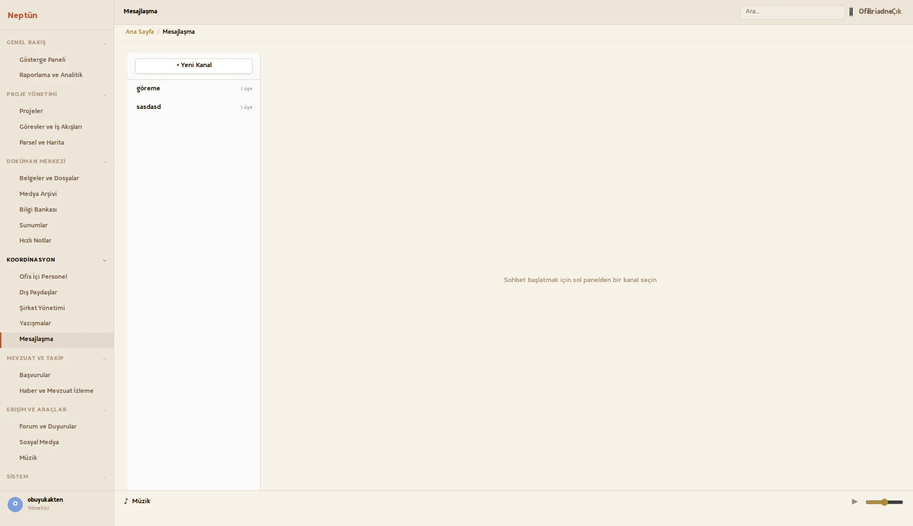This screenshot has width=913, height=526.
Task: Click the obuyukakten username in the sidebar footer
Action: pyautogui.click(x=45, y=499)
